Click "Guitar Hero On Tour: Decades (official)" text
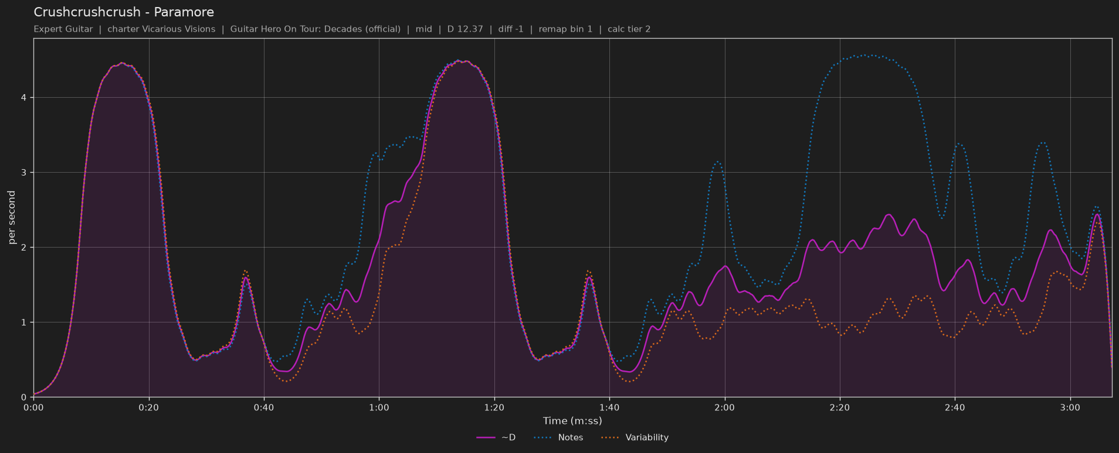 click(x=316, y=29)
